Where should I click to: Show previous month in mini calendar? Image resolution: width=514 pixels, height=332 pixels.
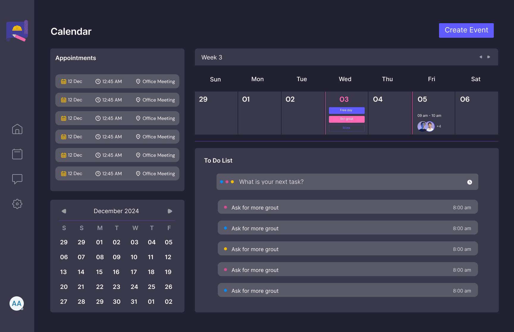(64, 211)
